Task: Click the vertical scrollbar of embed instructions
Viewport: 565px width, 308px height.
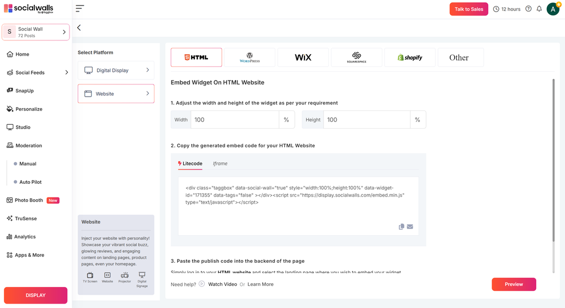Action: tap(553, 161)
